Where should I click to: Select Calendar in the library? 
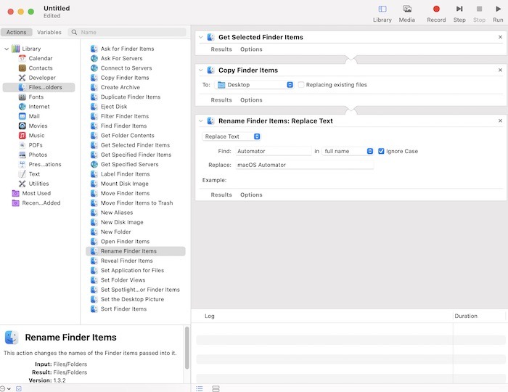pos(40,58)
